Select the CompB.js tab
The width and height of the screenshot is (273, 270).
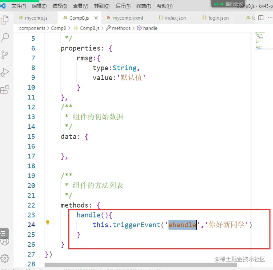coord(79,18)
